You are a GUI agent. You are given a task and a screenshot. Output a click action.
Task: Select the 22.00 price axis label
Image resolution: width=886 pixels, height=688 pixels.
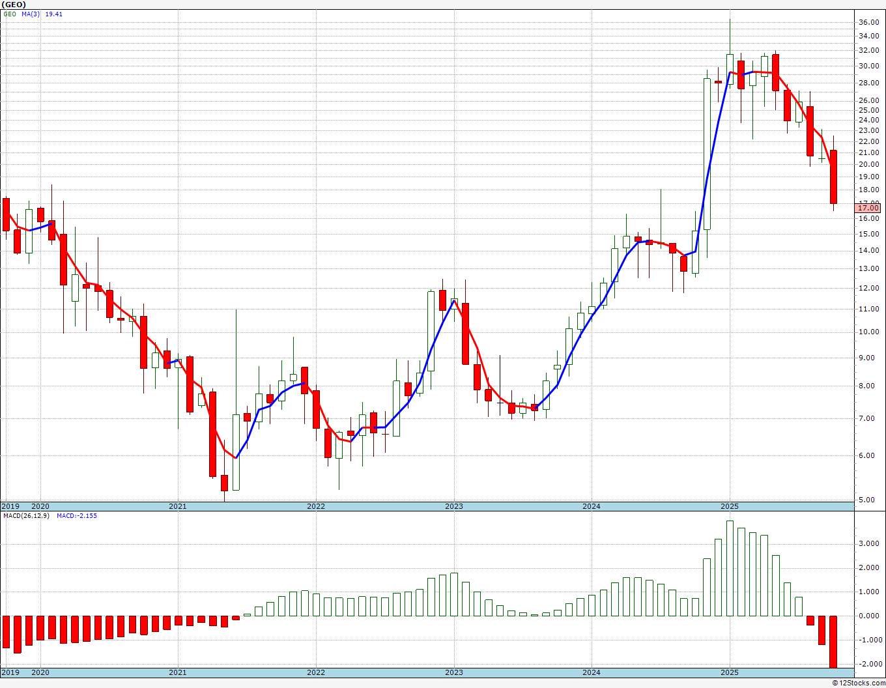[x=868, y=141]
